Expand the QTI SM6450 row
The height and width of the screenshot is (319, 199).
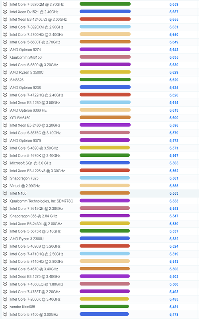click(5, 118)
